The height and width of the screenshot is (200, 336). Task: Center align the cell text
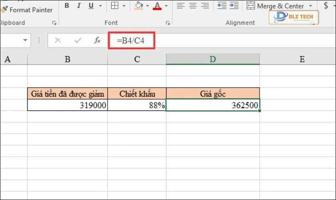tap(193, 6)
